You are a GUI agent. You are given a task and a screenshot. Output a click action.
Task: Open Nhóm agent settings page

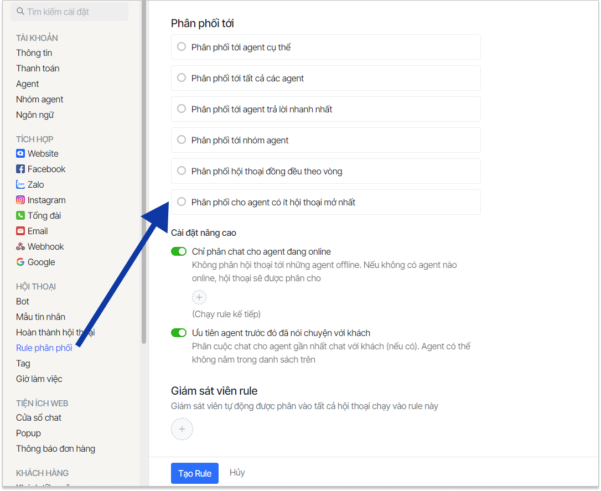coord(40,100)
